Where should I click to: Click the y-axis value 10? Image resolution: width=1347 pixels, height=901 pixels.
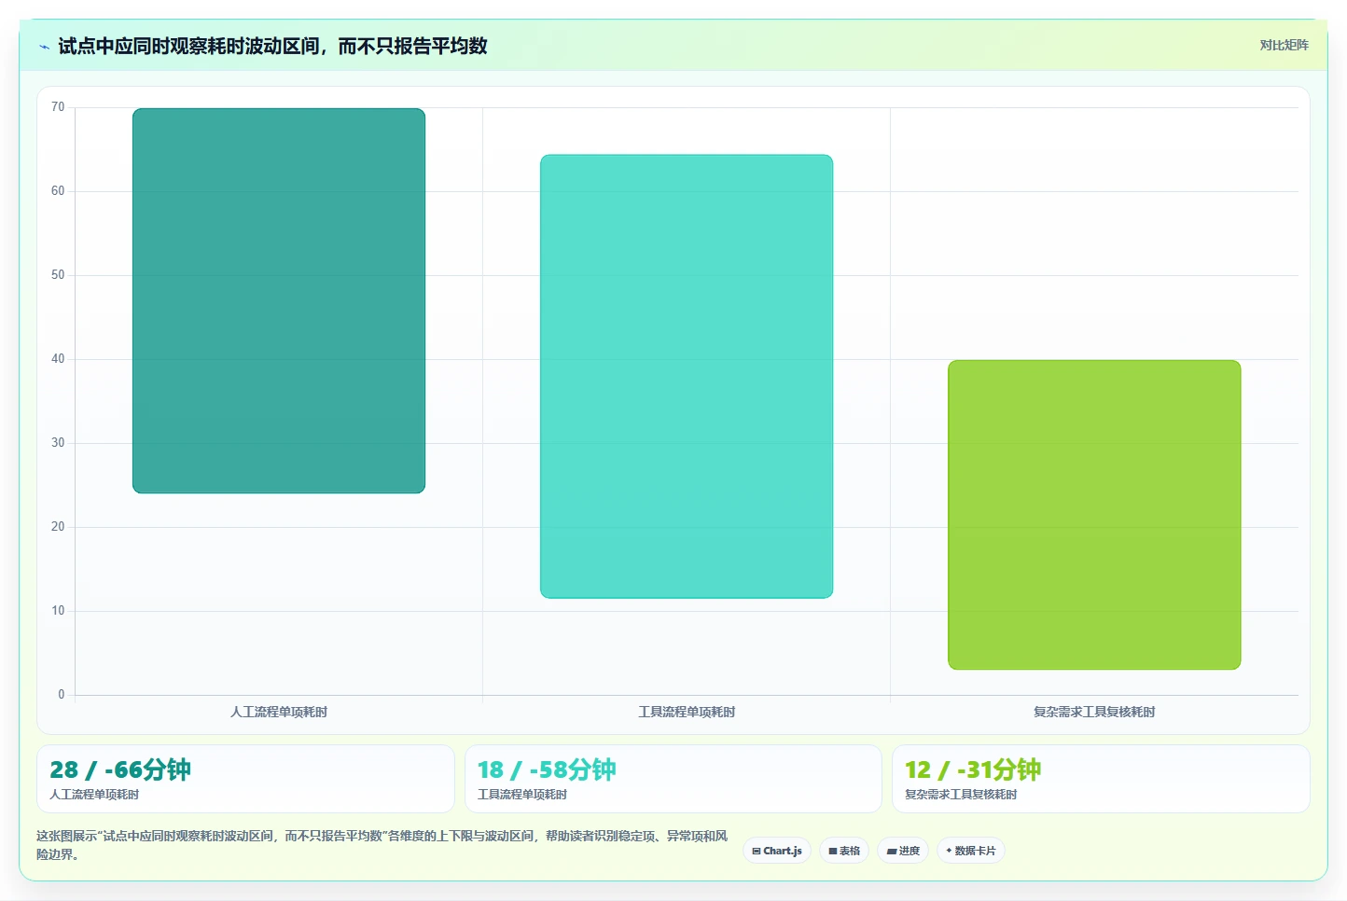58,611
